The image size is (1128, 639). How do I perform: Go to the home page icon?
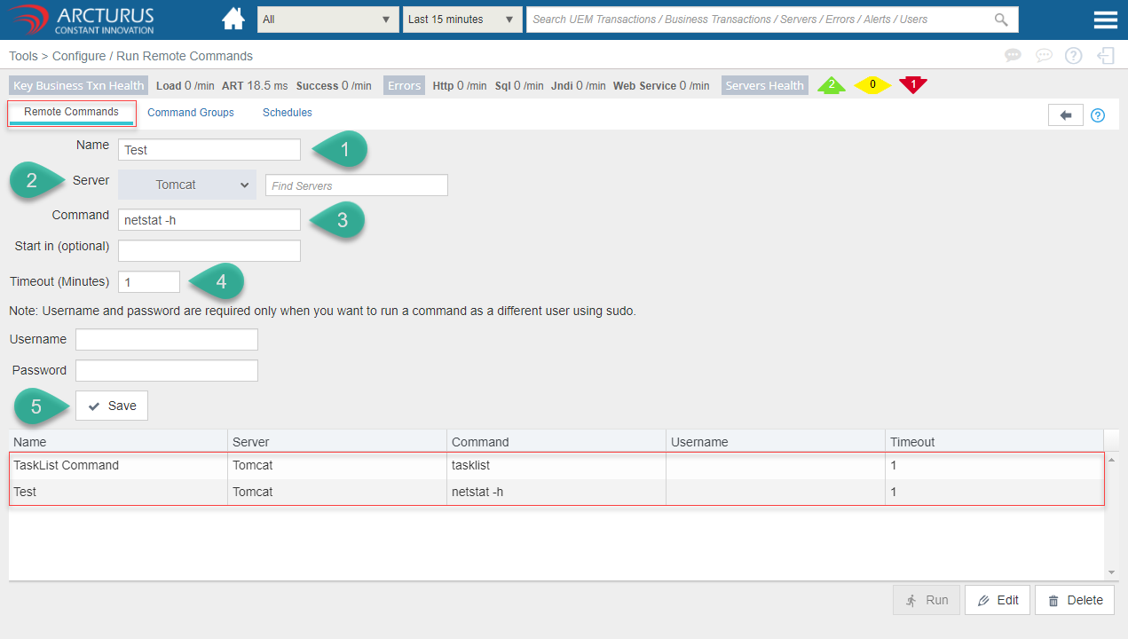[233, 19]
